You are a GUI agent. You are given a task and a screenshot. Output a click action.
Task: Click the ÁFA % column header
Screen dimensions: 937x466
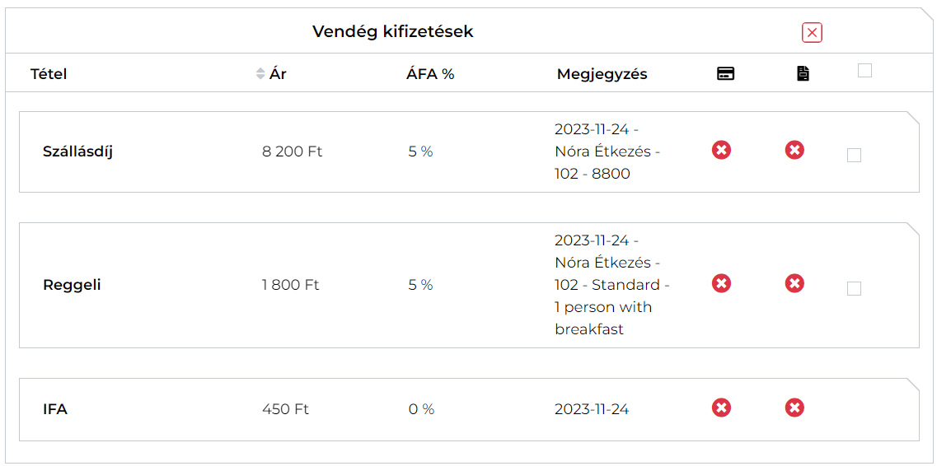tap(430, 74)
